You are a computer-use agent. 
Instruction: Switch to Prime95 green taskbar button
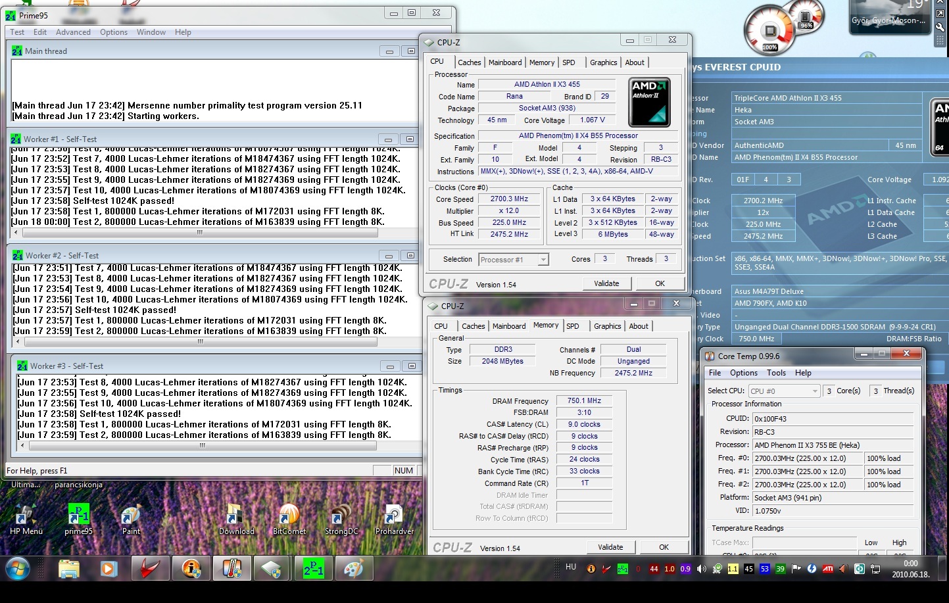tap(314, 569)
